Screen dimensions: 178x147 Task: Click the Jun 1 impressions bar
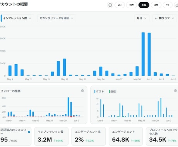pyautogui.click(x=149, y=54)
